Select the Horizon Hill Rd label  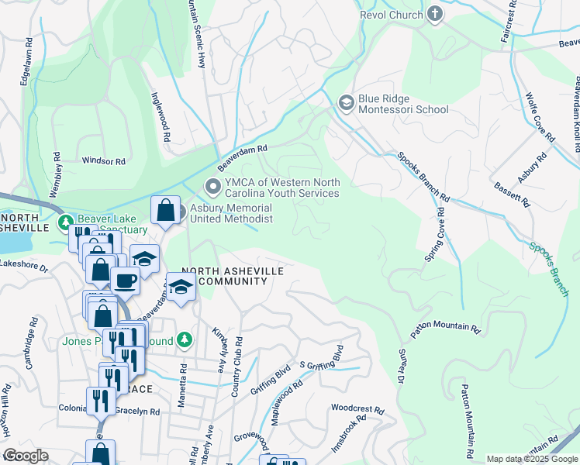tap(6, 410)
